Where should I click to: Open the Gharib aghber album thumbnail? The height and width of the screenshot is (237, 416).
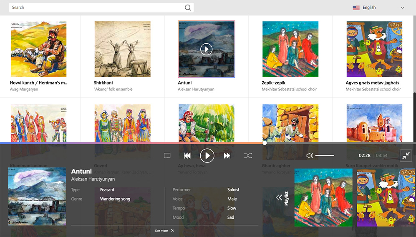[290, 123]
